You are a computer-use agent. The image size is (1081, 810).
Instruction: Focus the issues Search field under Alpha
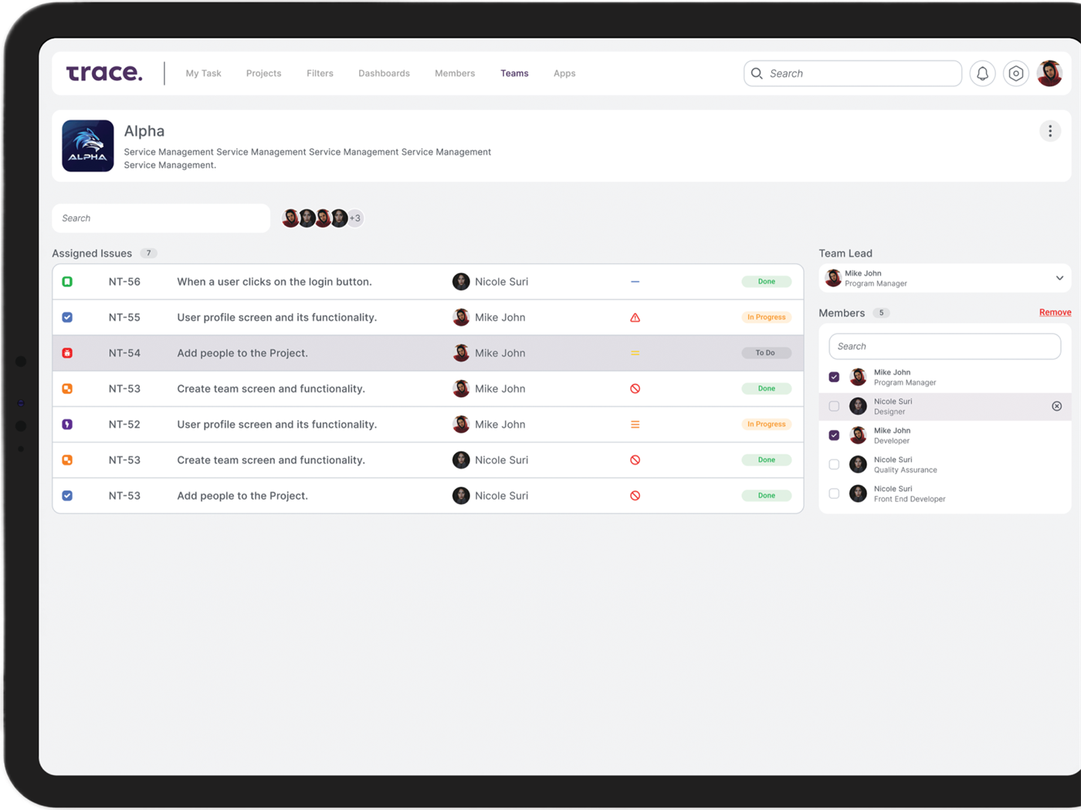click(x=161, y=219)
